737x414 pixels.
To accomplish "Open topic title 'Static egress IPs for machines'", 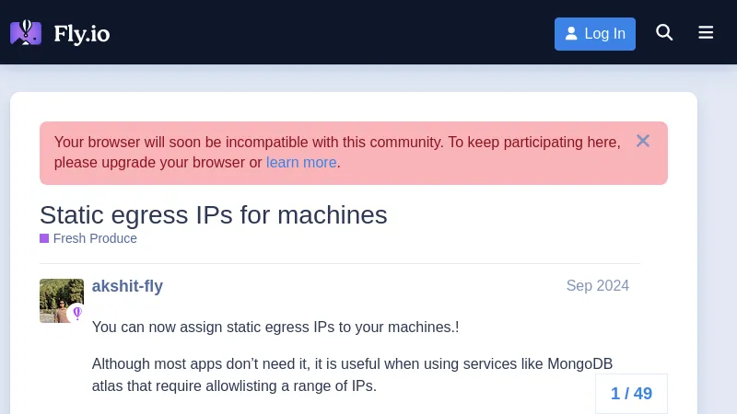I will [213, 215].
